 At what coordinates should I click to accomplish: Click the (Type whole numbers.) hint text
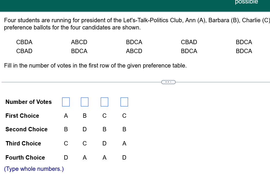coord(34,169)
